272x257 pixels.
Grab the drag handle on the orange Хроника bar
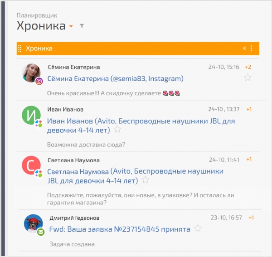(x=20, y=48)
